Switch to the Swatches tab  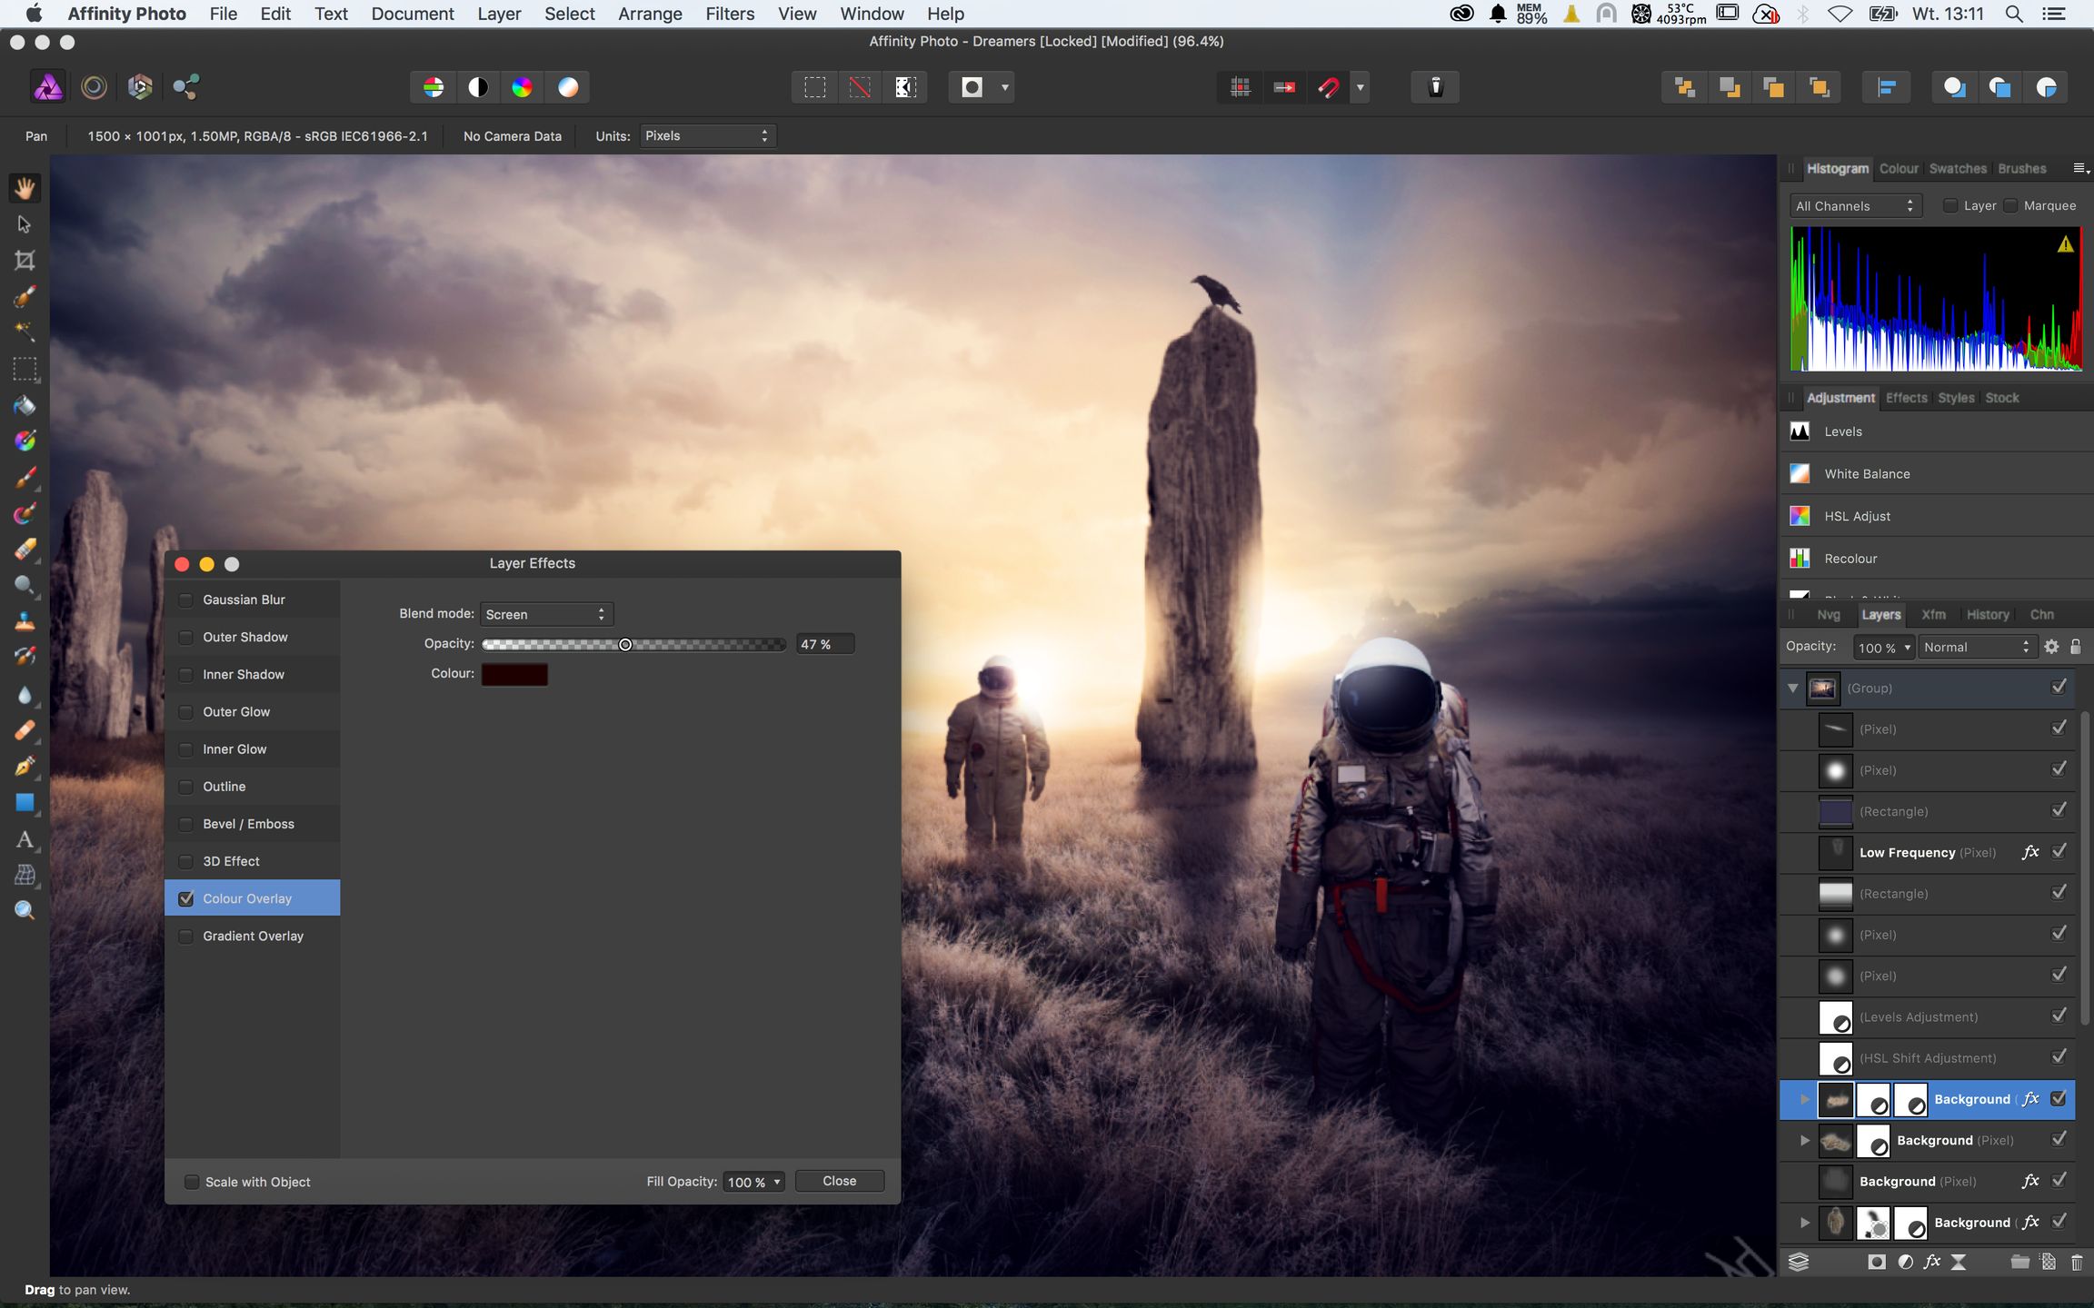[1958, 169]
